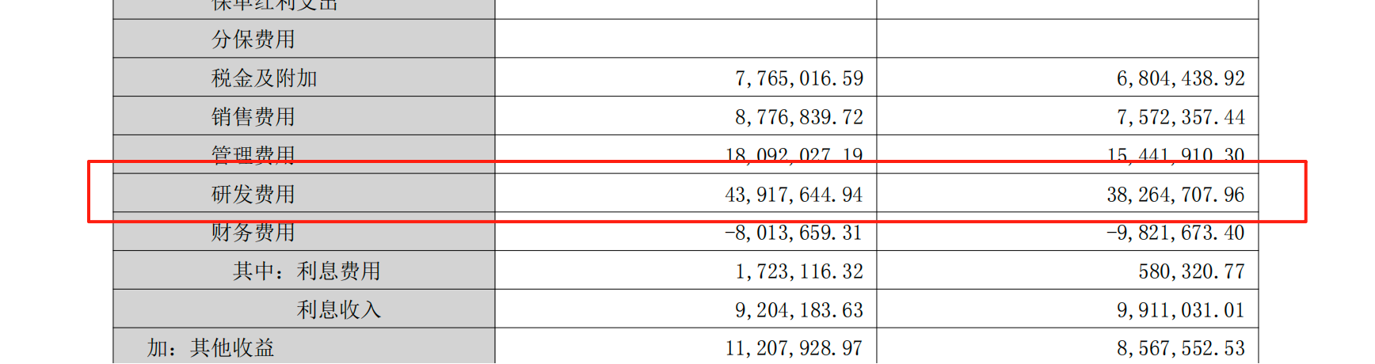Click the 研发费用 row label
The height and width of the screenshot is (364, 1375).
(253, 194)
